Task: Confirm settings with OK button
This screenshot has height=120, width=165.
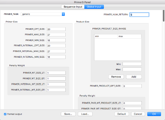Action: (154, 114)
